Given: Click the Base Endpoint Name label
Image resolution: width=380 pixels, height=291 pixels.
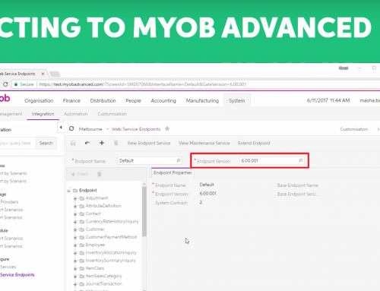Looking at the screenshot, I should pos(298,185).
